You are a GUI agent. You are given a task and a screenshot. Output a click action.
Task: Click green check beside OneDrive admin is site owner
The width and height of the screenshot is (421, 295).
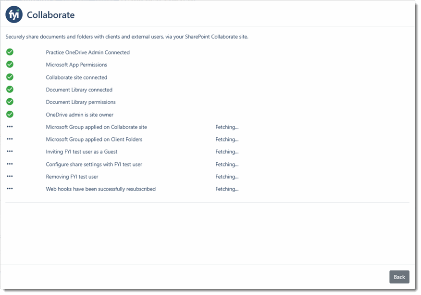click(x=10, y=114)
